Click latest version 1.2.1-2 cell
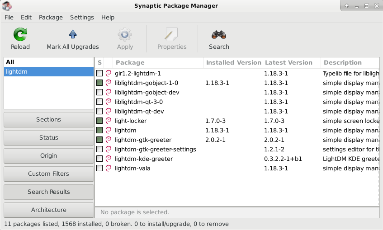This screenshot has height=230, width=383. 274,149
